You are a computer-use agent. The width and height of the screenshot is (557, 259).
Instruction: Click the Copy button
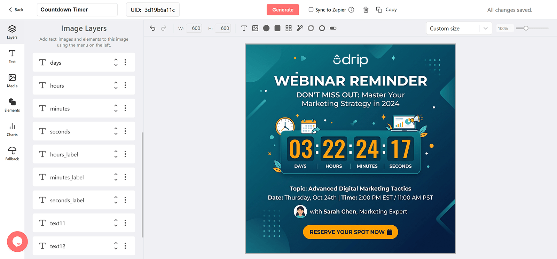386,10
